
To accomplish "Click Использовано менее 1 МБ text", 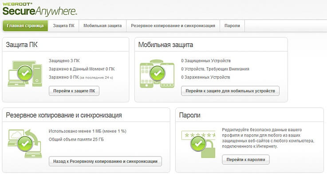I will click(87, 131).
